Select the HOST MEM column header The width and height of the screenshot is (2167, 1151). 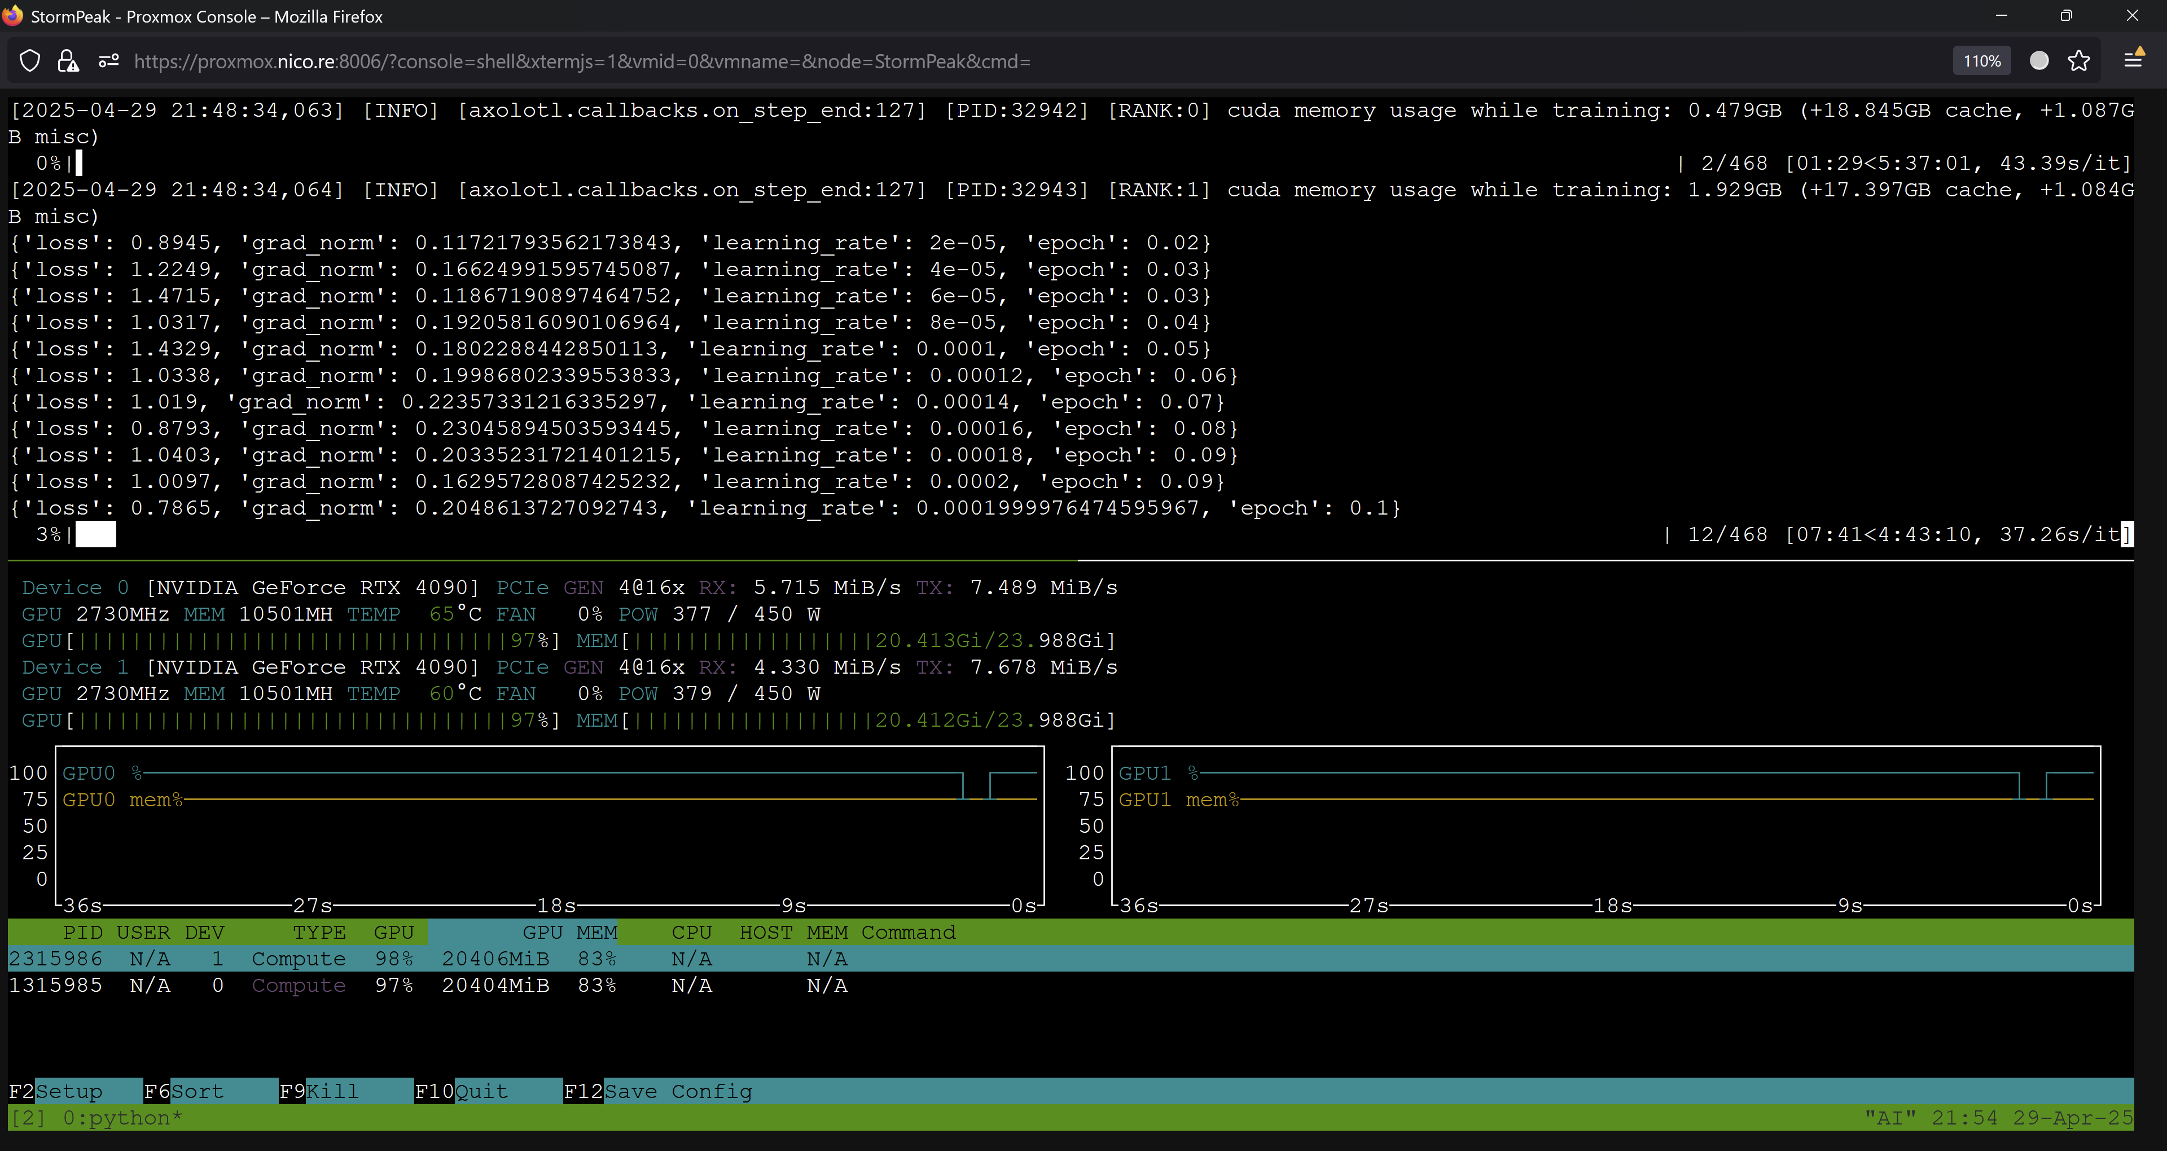793,932
